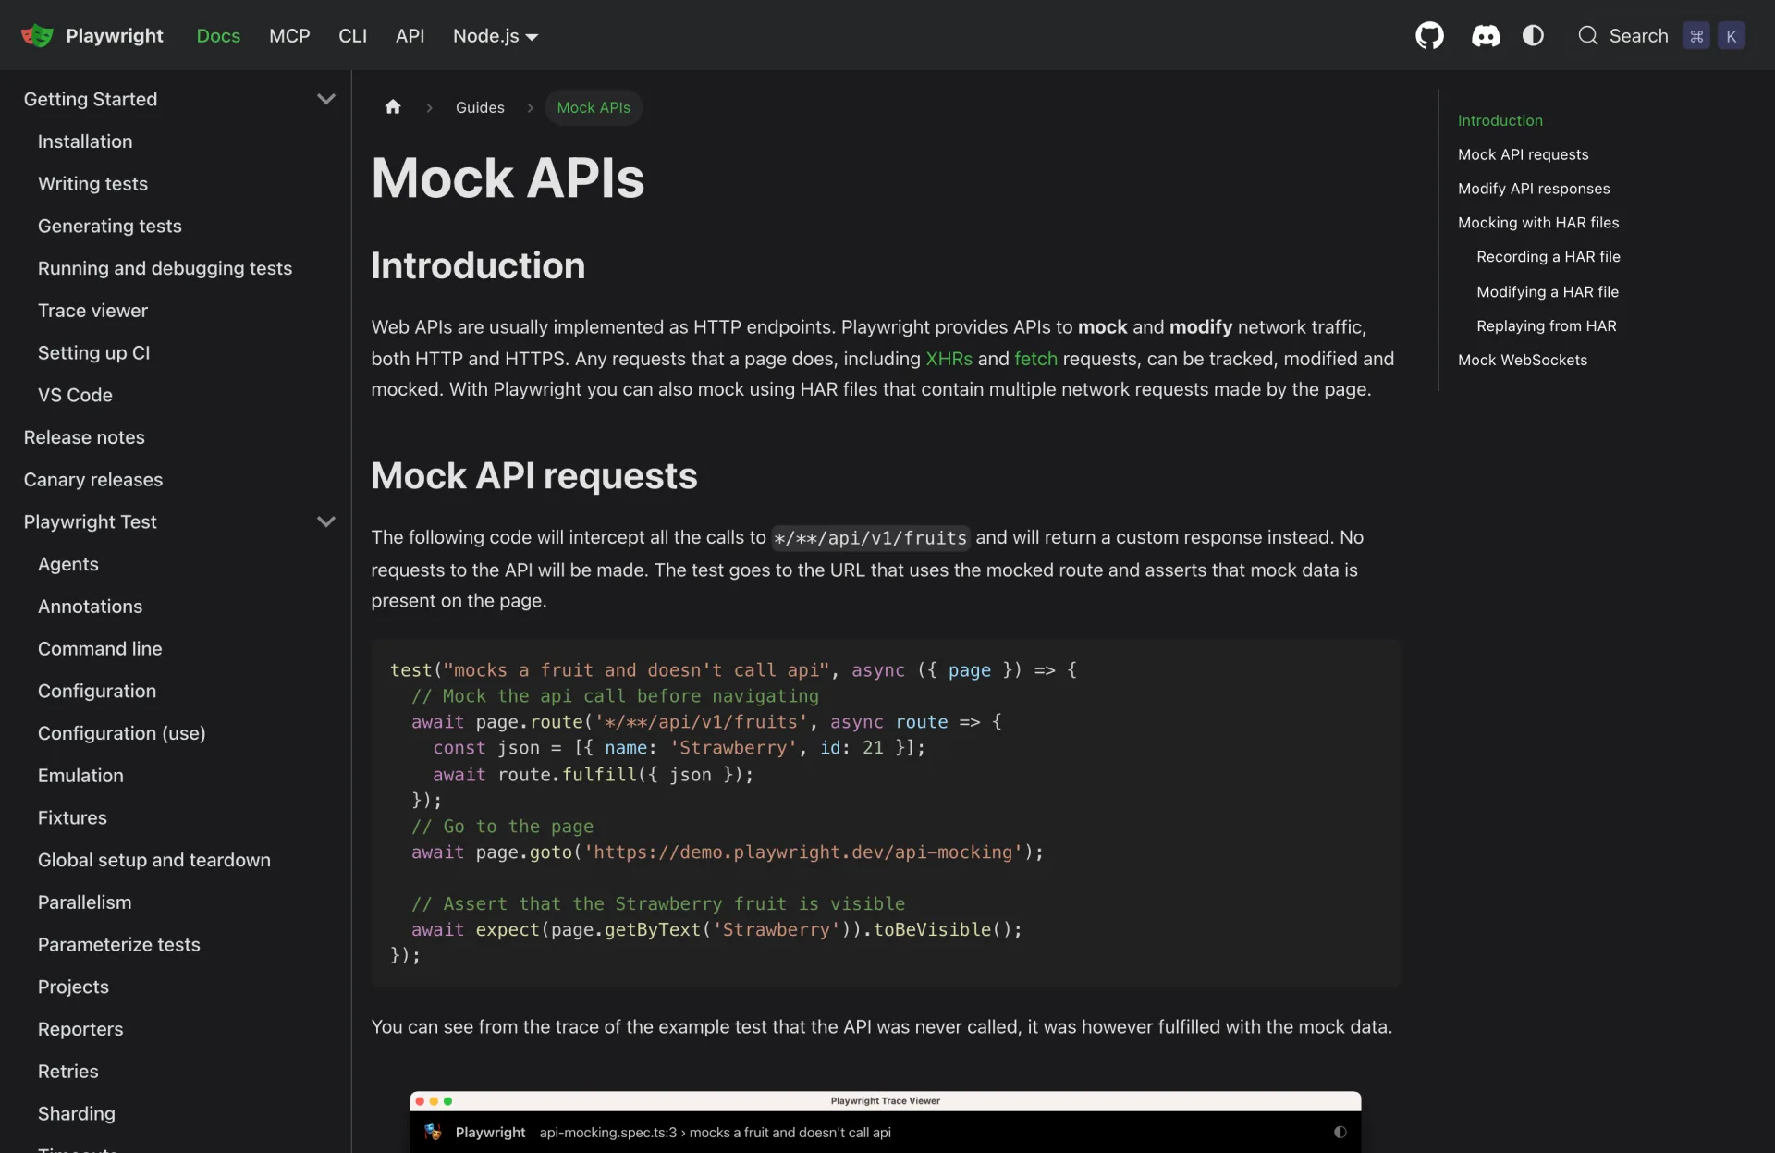Open Parallelism in sidebar

point(84,902)
